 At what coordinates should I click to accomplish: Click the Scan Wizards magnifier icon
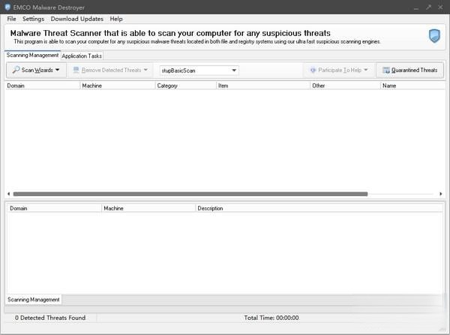click(x=16, y=70)
